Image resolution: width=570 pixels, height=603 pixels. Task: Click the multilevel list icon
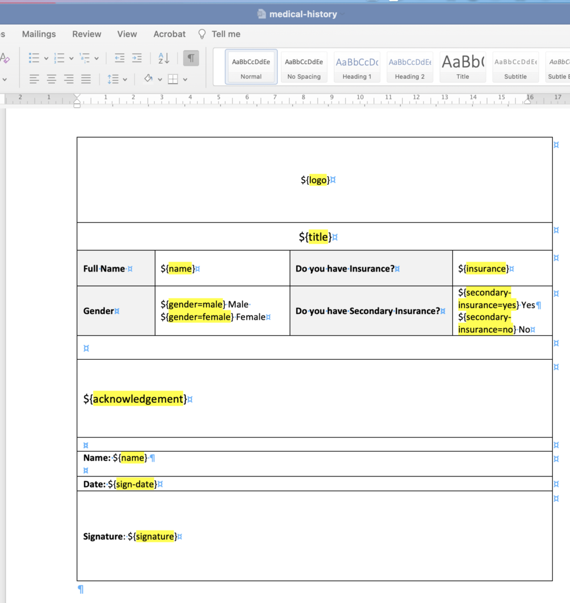pyautogui.click(x=84, y=58)
